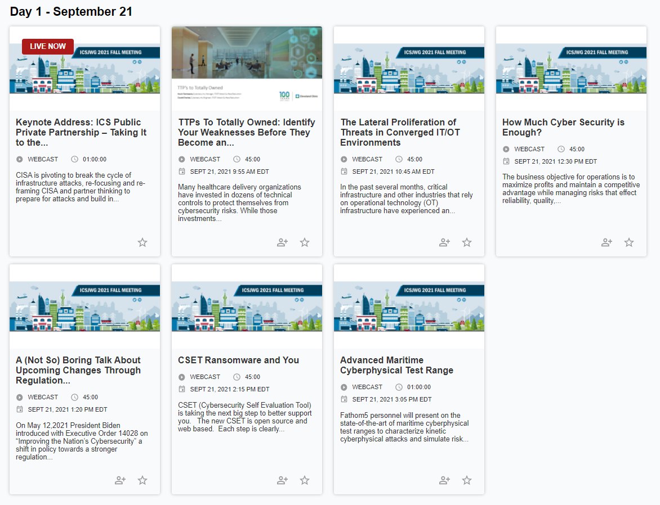Add person icon on TTPs To Totally Owned card
Image resolution: width=660 pixels, height=505 pixels.
pos(282,242)
